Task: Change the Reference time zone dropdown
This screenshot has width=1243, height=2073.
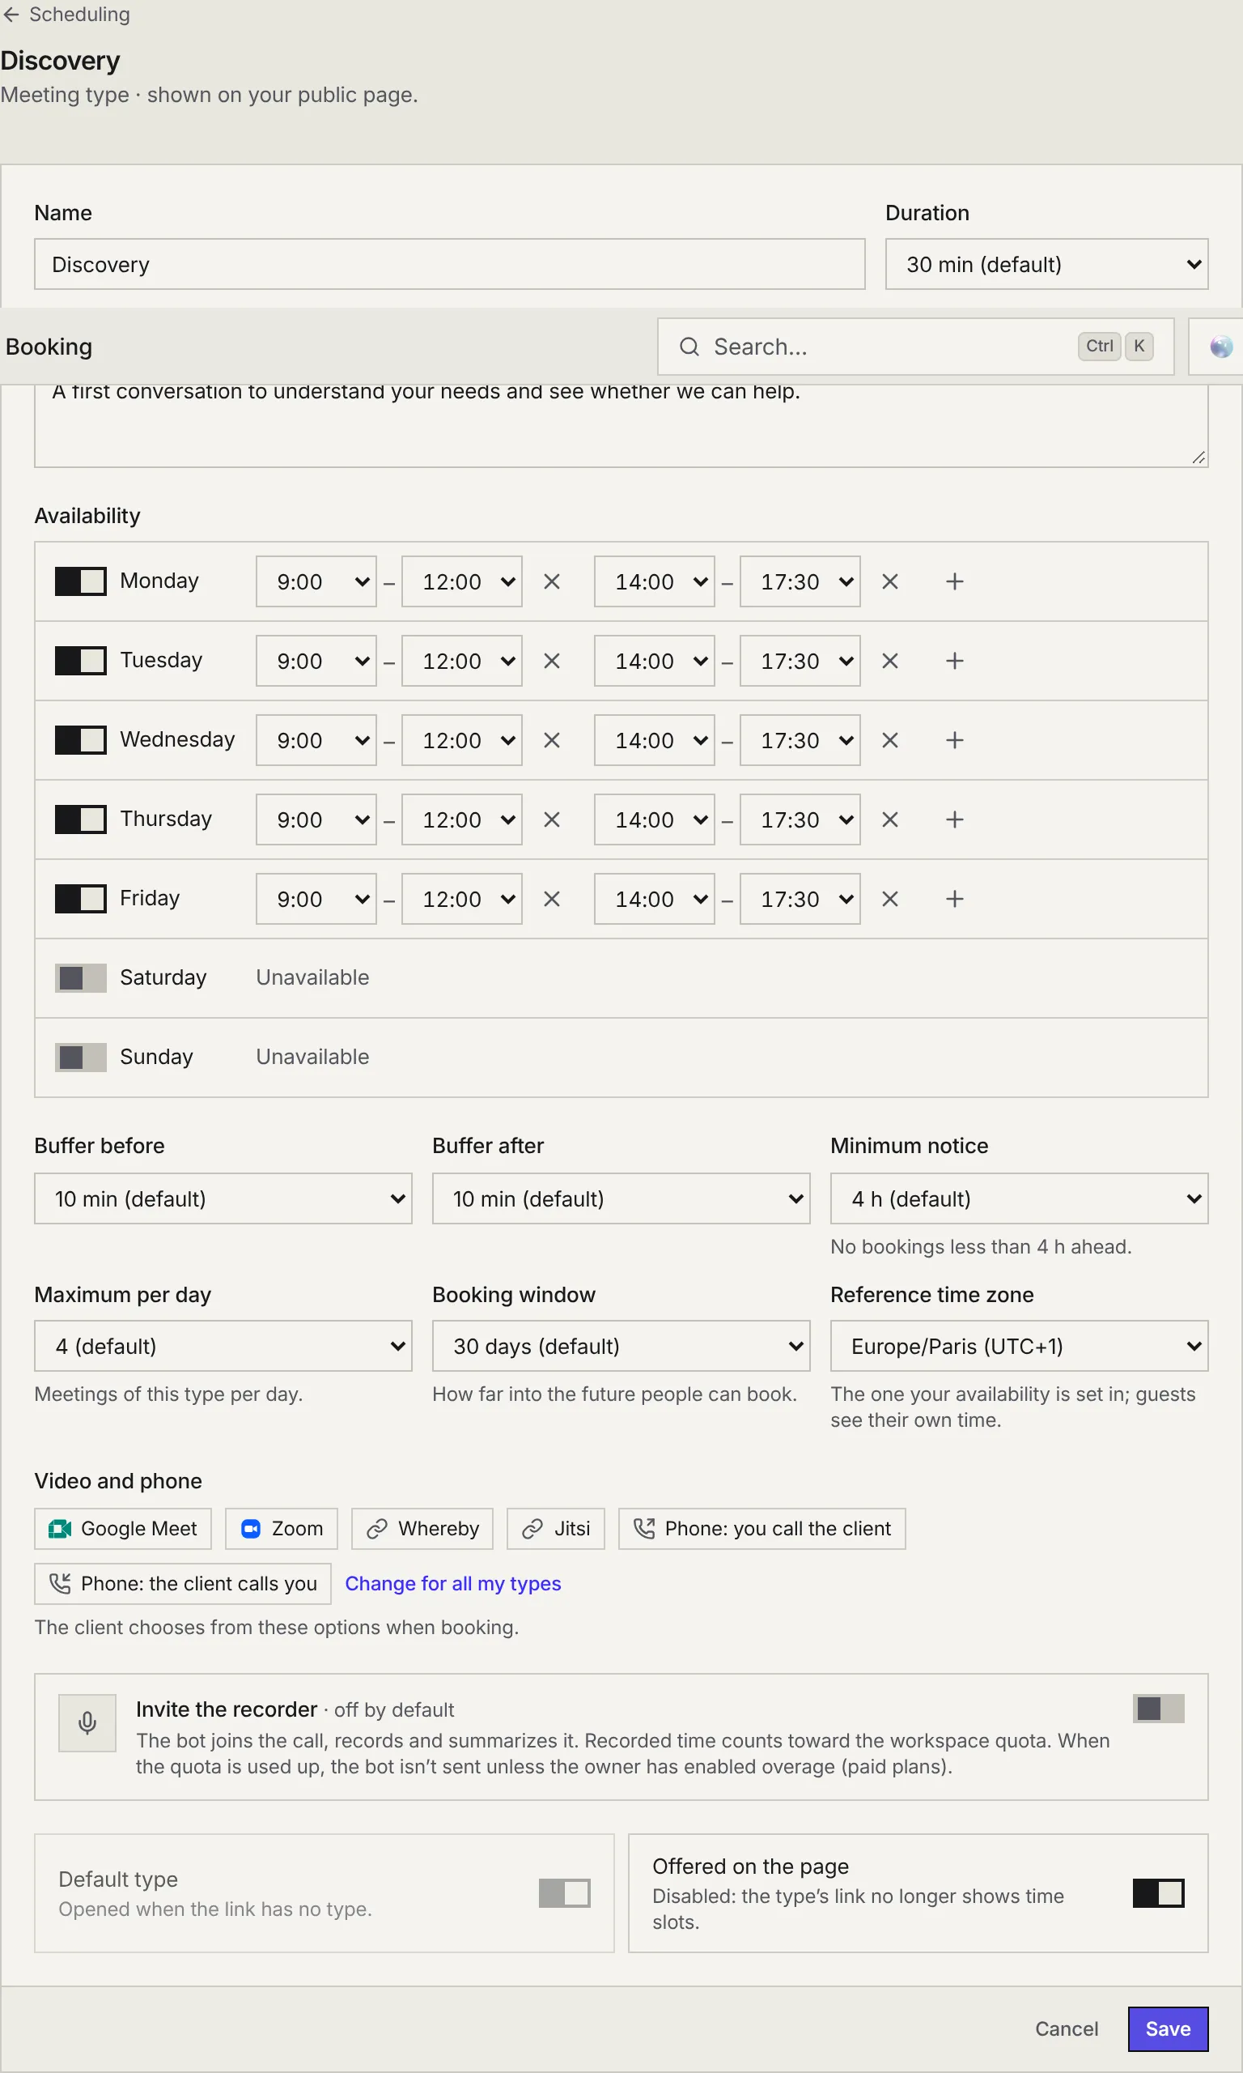Action: point(1019,1347)
